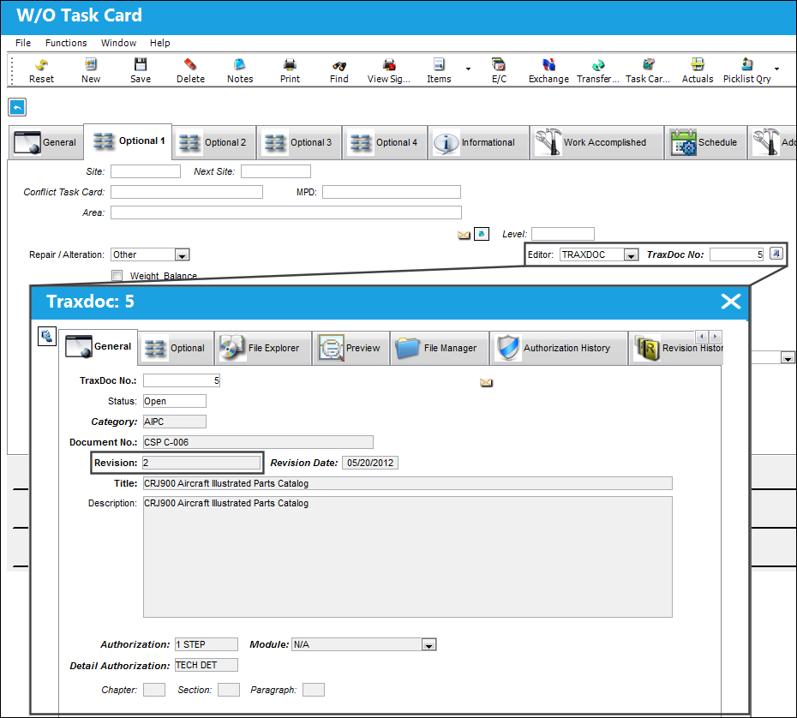Screen dimensions: 797x718
Task: Click the Site input field
Action: pos(146,171)
